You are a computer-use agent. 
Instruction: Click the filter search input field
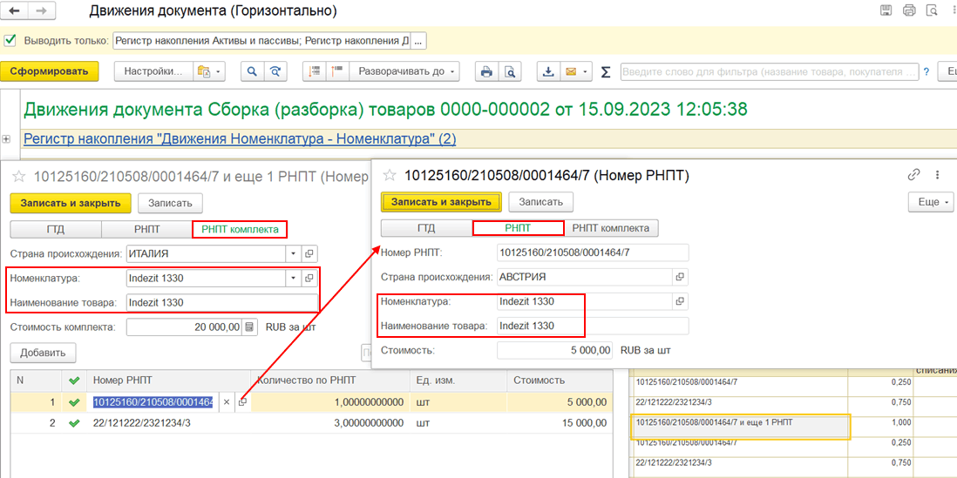click(x=767, y=71)
